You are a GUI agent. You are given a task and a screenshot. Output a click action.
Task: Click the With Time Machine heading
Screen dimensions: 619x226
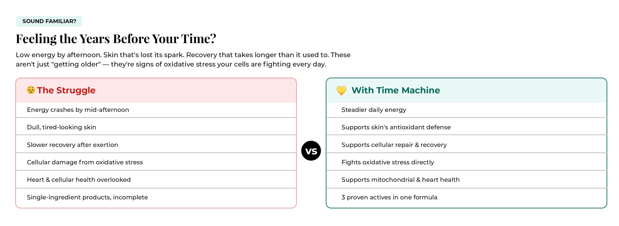tap(396, 90)
